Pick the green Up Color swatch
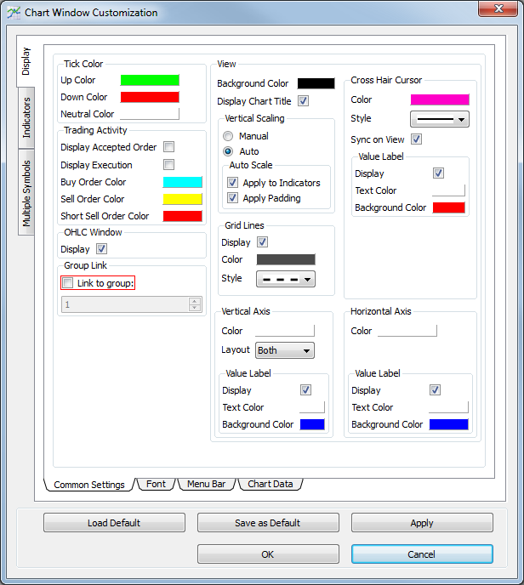Viewport: 524px width, 585px height. point(150,80)
